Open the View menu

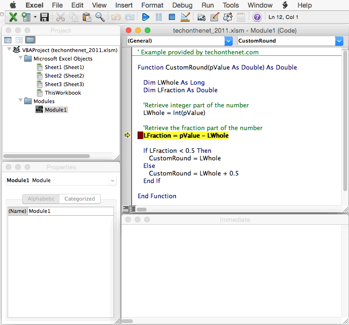click(99, 5)
